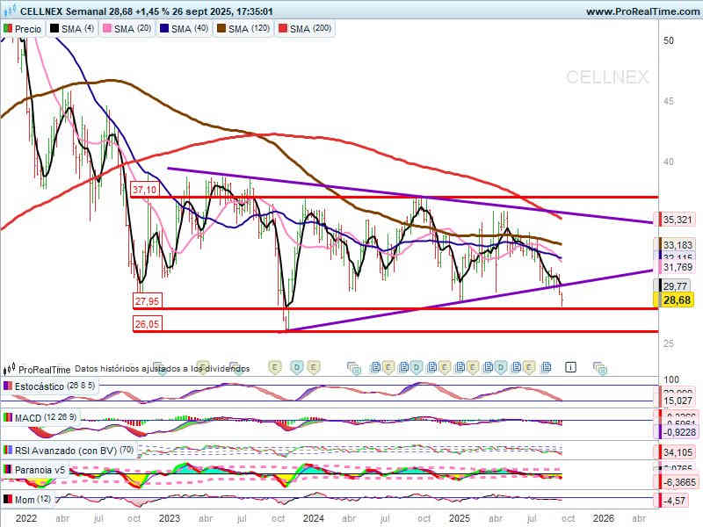Click the 2024 label on the time axis

click(x=314, y=518)
